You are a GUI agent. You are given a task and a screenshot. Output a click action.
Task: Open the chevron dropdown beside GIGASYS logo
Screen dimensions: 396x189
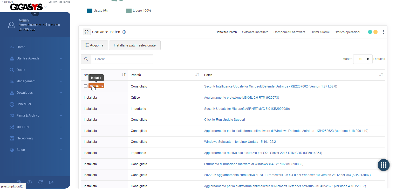[45, 7]
